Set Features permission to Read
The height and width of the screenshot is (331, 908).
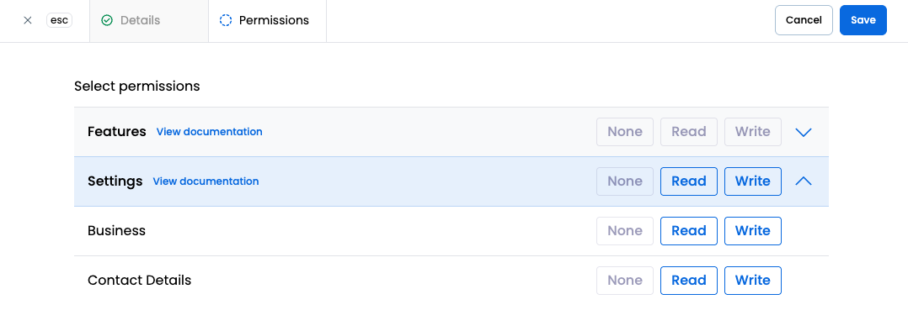(x=688, y=132)
